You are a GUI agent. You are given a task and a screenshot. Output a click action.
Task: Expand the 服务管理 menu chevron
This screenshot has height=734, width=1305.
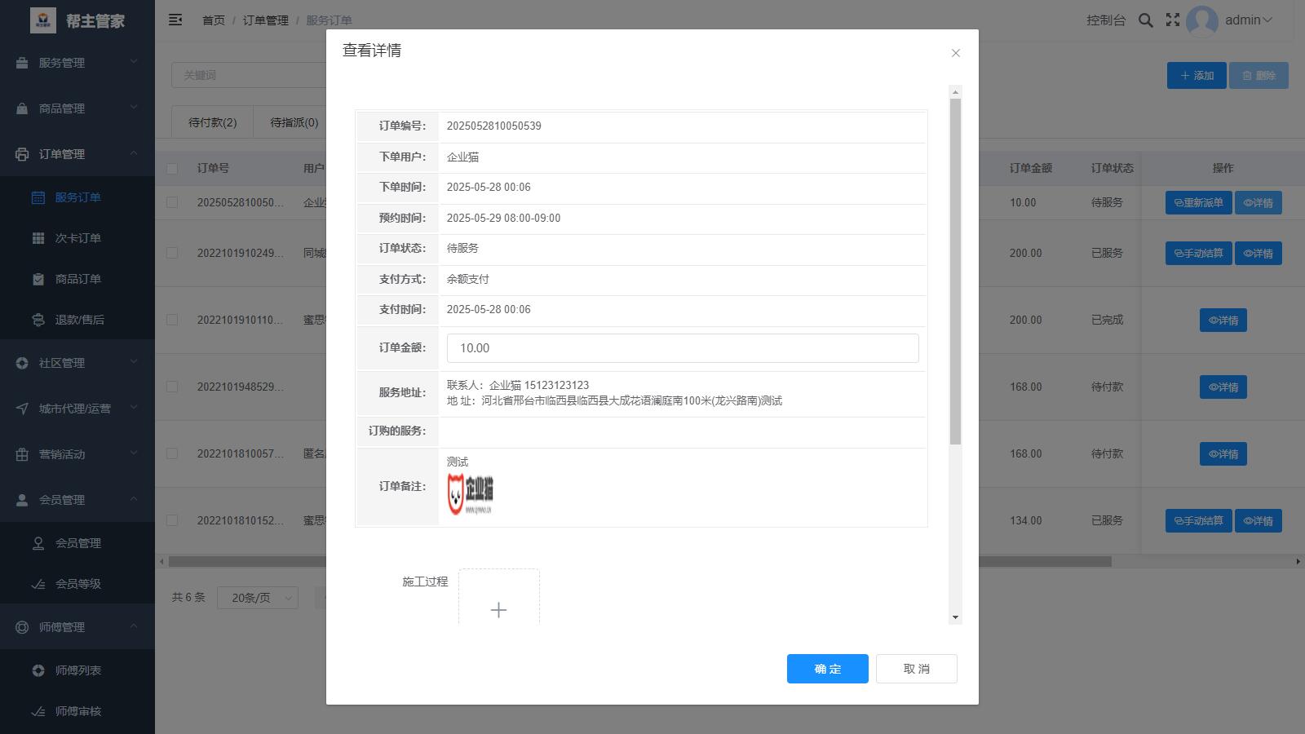[134, 62]
